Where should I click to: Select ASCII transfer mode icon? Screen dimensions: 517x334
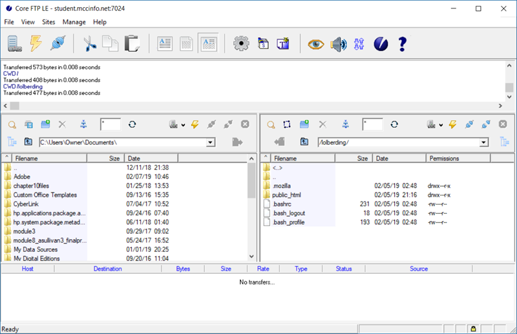pos(165,43)
